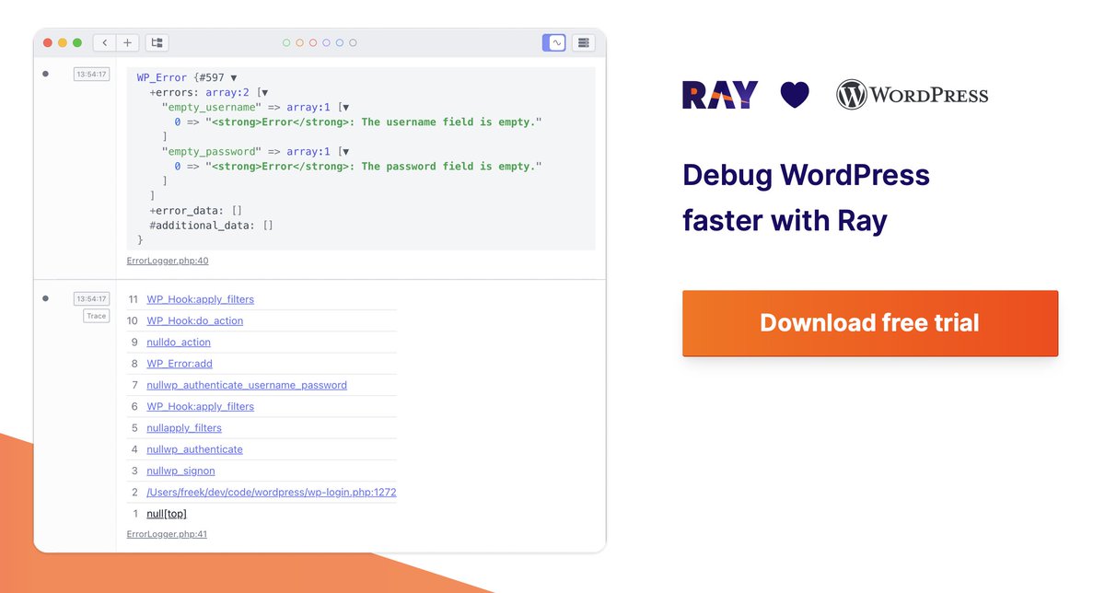The height and width of the screenshot is (593, 1105).
Task: Click the "empty_password" key text
Action: click(211, 152)
